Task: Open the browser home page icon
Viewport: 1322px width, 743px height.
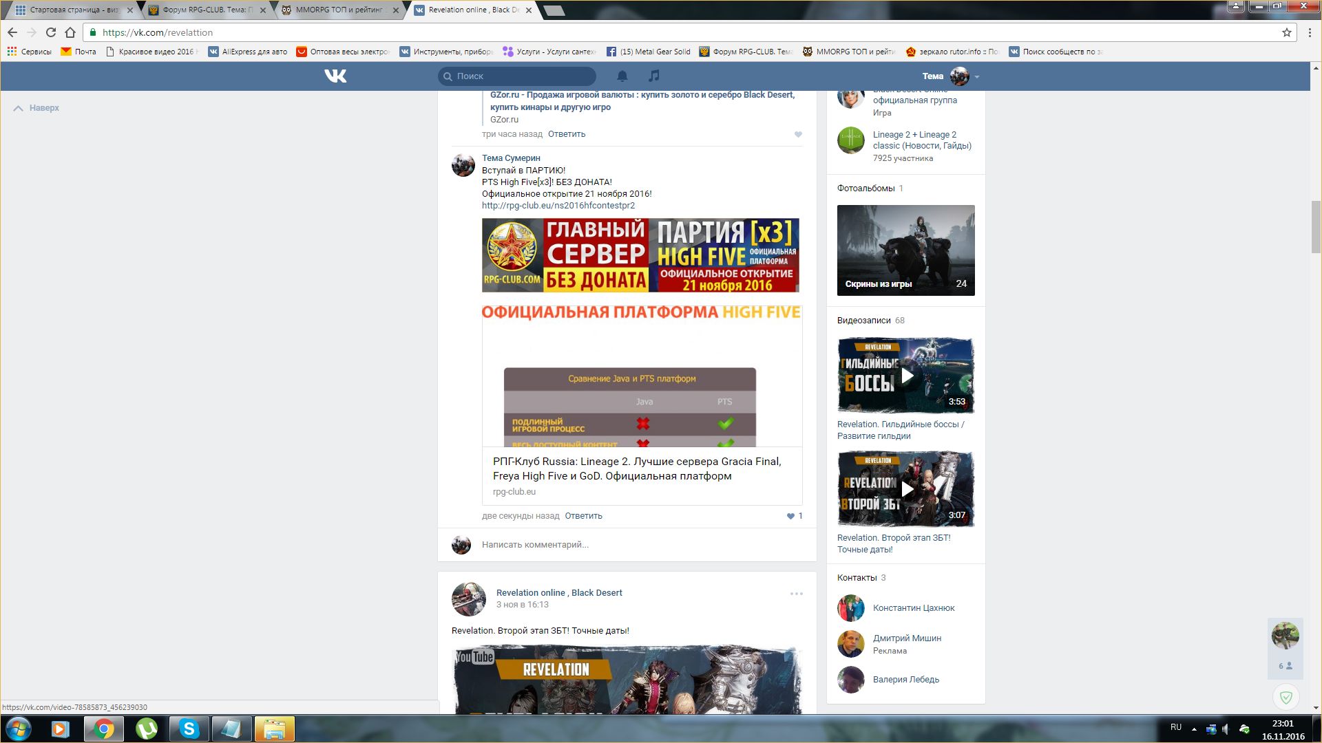Action: [70, 32]
